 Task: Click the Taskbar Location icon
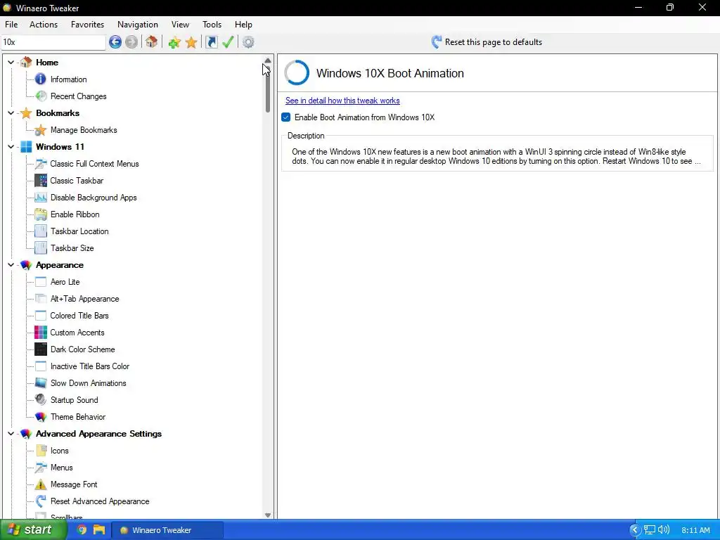41,231
